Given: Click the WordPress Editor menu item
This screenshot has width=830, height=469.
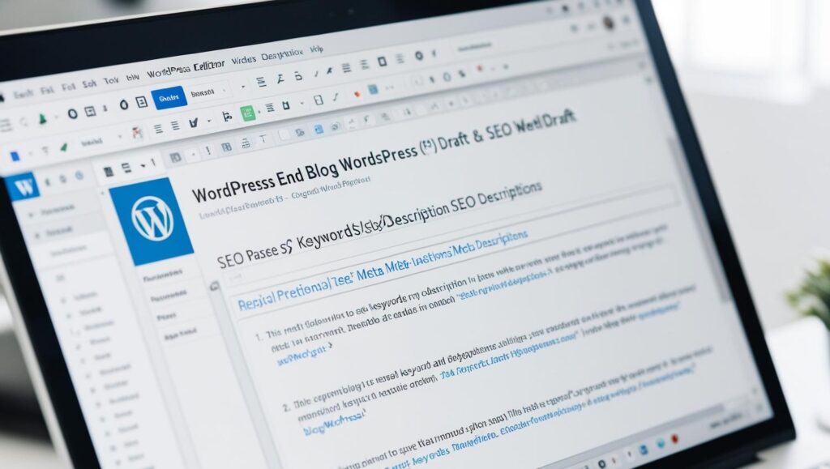Looking at the screenshot, I should (186, 65).
